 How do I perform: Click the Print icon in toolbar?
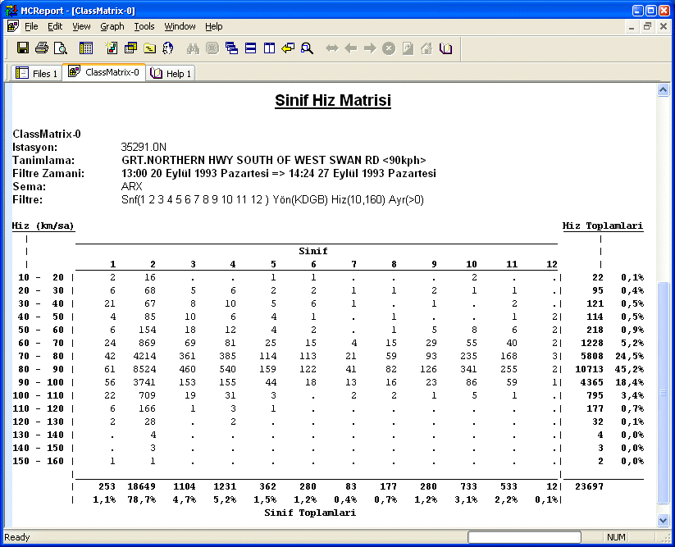tap(42, 48)
